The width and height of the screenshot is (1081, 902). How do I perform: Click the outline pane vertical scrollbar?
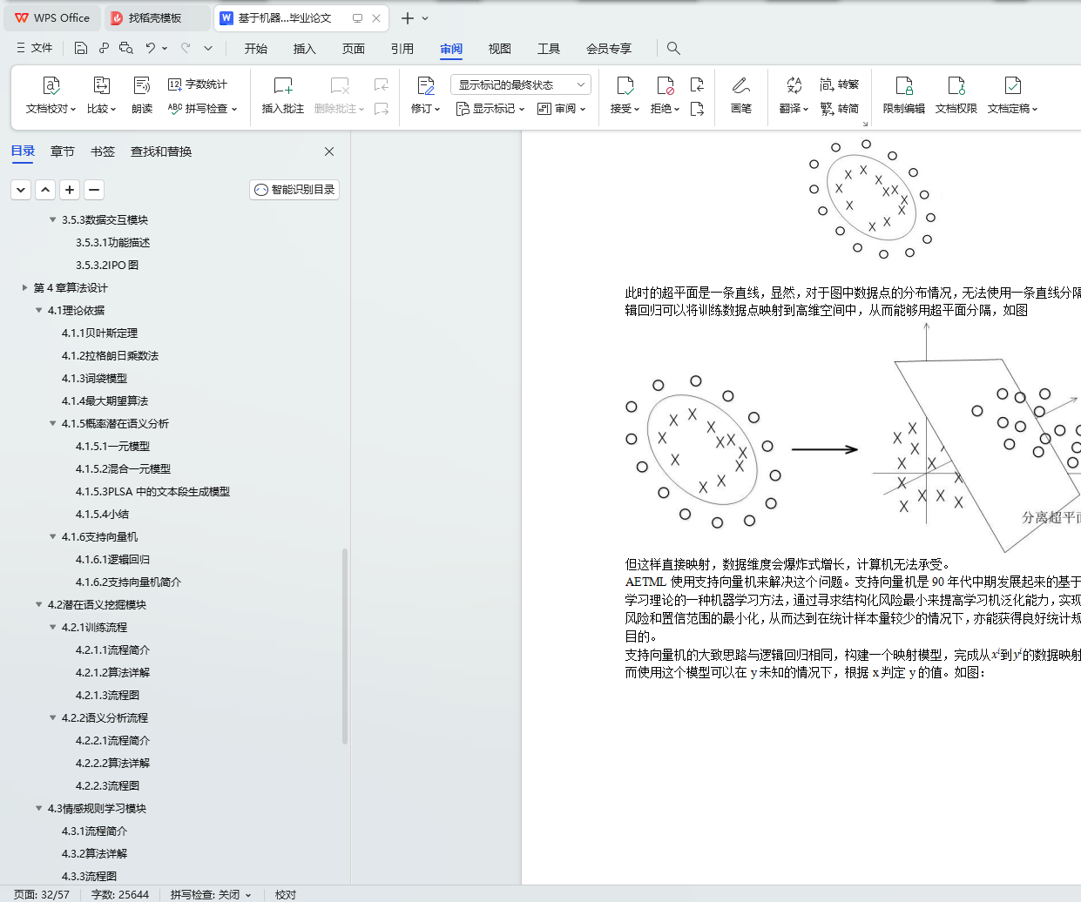pos(345,645)
